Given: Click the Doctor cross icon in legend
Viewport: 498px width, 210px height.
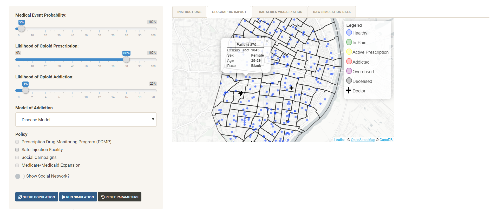Looking at the screenshot, I should coord(349,91).
